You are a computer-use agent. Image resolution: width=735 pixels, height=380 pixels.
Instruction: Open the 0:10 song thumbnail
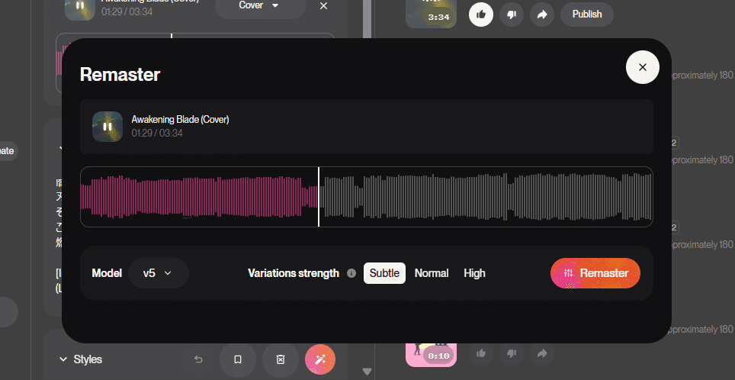pos(431,355)
